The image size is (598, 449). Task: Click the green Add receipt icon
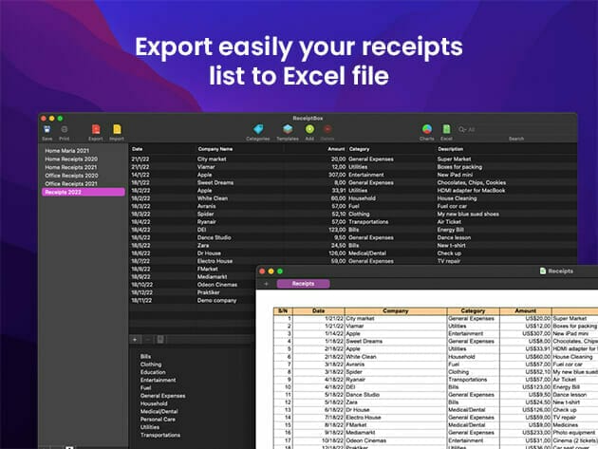click(x=309, y=128)
